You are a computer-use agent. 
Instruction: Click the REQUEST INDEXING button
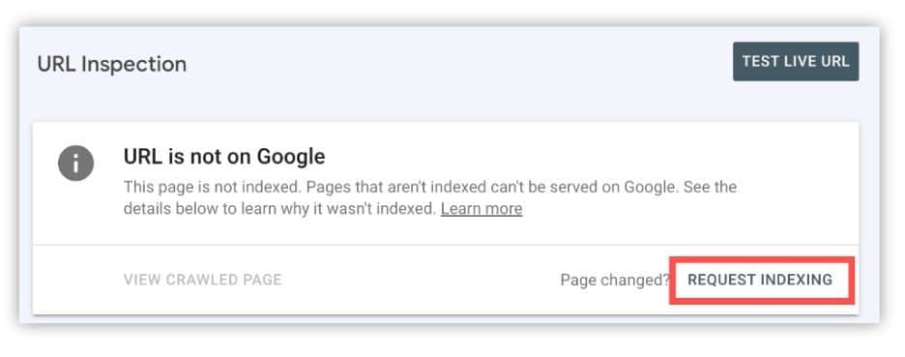click(x=760, y=281)
